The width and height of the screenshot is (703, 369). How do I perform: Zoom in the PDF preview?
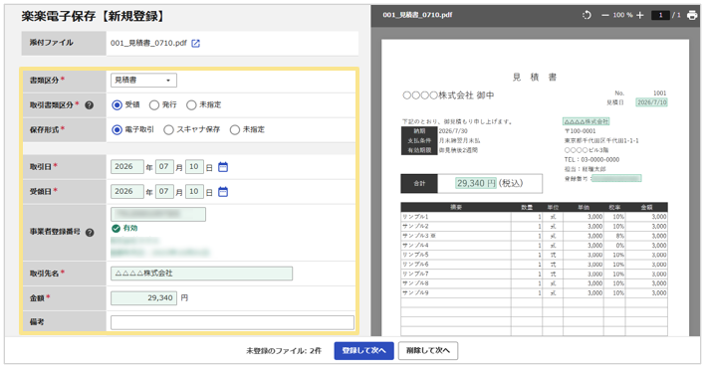(x=640, y=15)
